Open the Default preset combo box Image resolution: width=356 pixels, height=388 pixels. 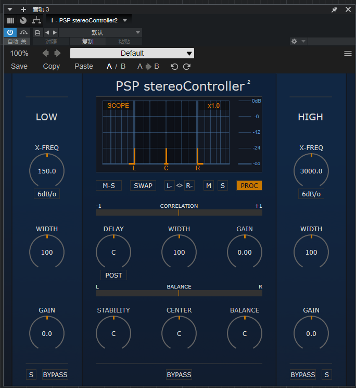pyautogui.click(x=132, y=53)
